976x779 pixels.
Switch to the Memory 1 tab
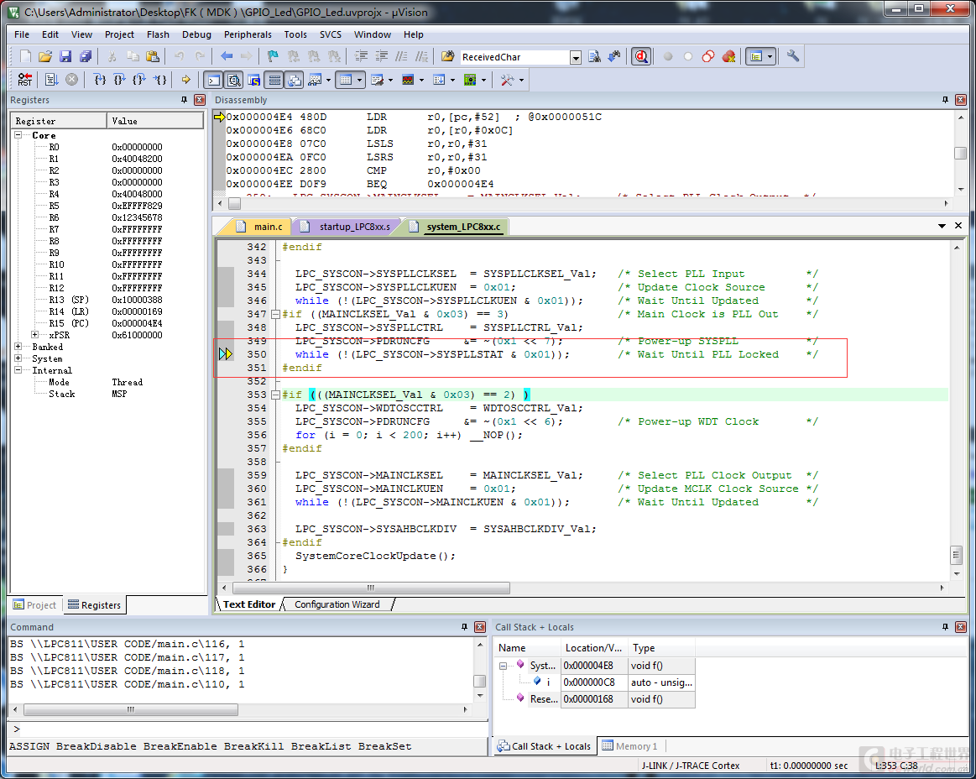pos(630,746)
